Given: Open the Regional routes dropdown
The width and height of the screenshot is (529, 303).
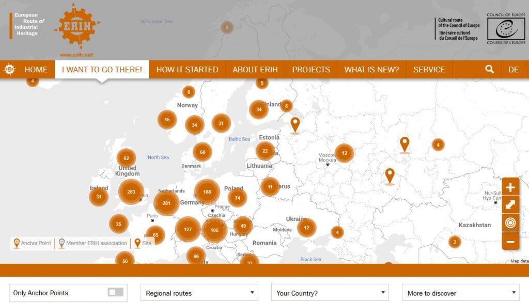Looking at the screenshot, I should [x=199, y=293].
